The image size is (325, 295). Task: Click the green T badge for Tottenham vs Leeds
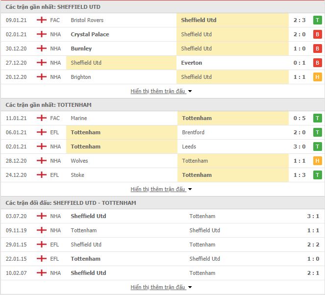coord(317,147)
